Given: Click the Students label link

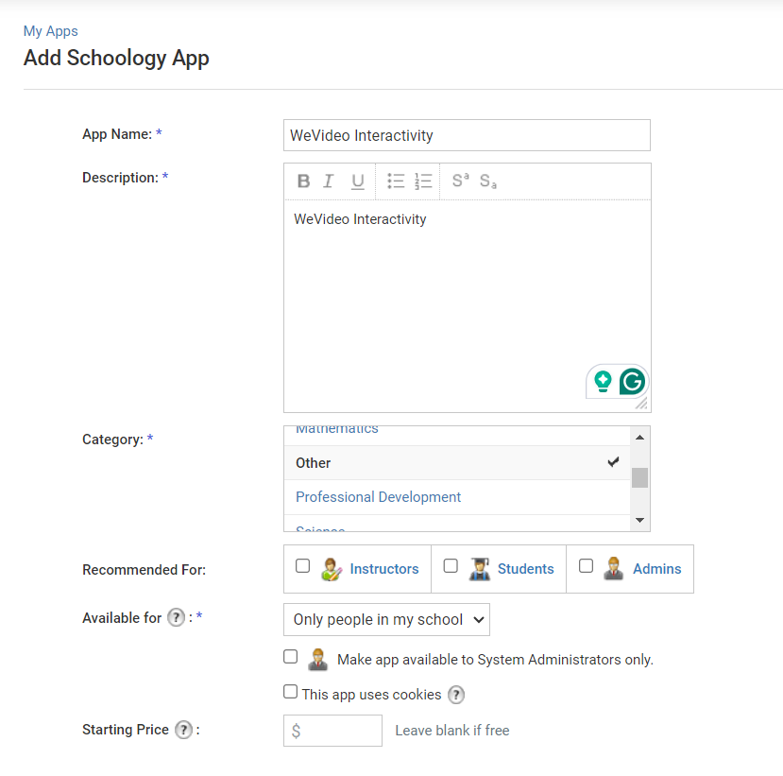Looking at the screenshot, I should (526, 569).
